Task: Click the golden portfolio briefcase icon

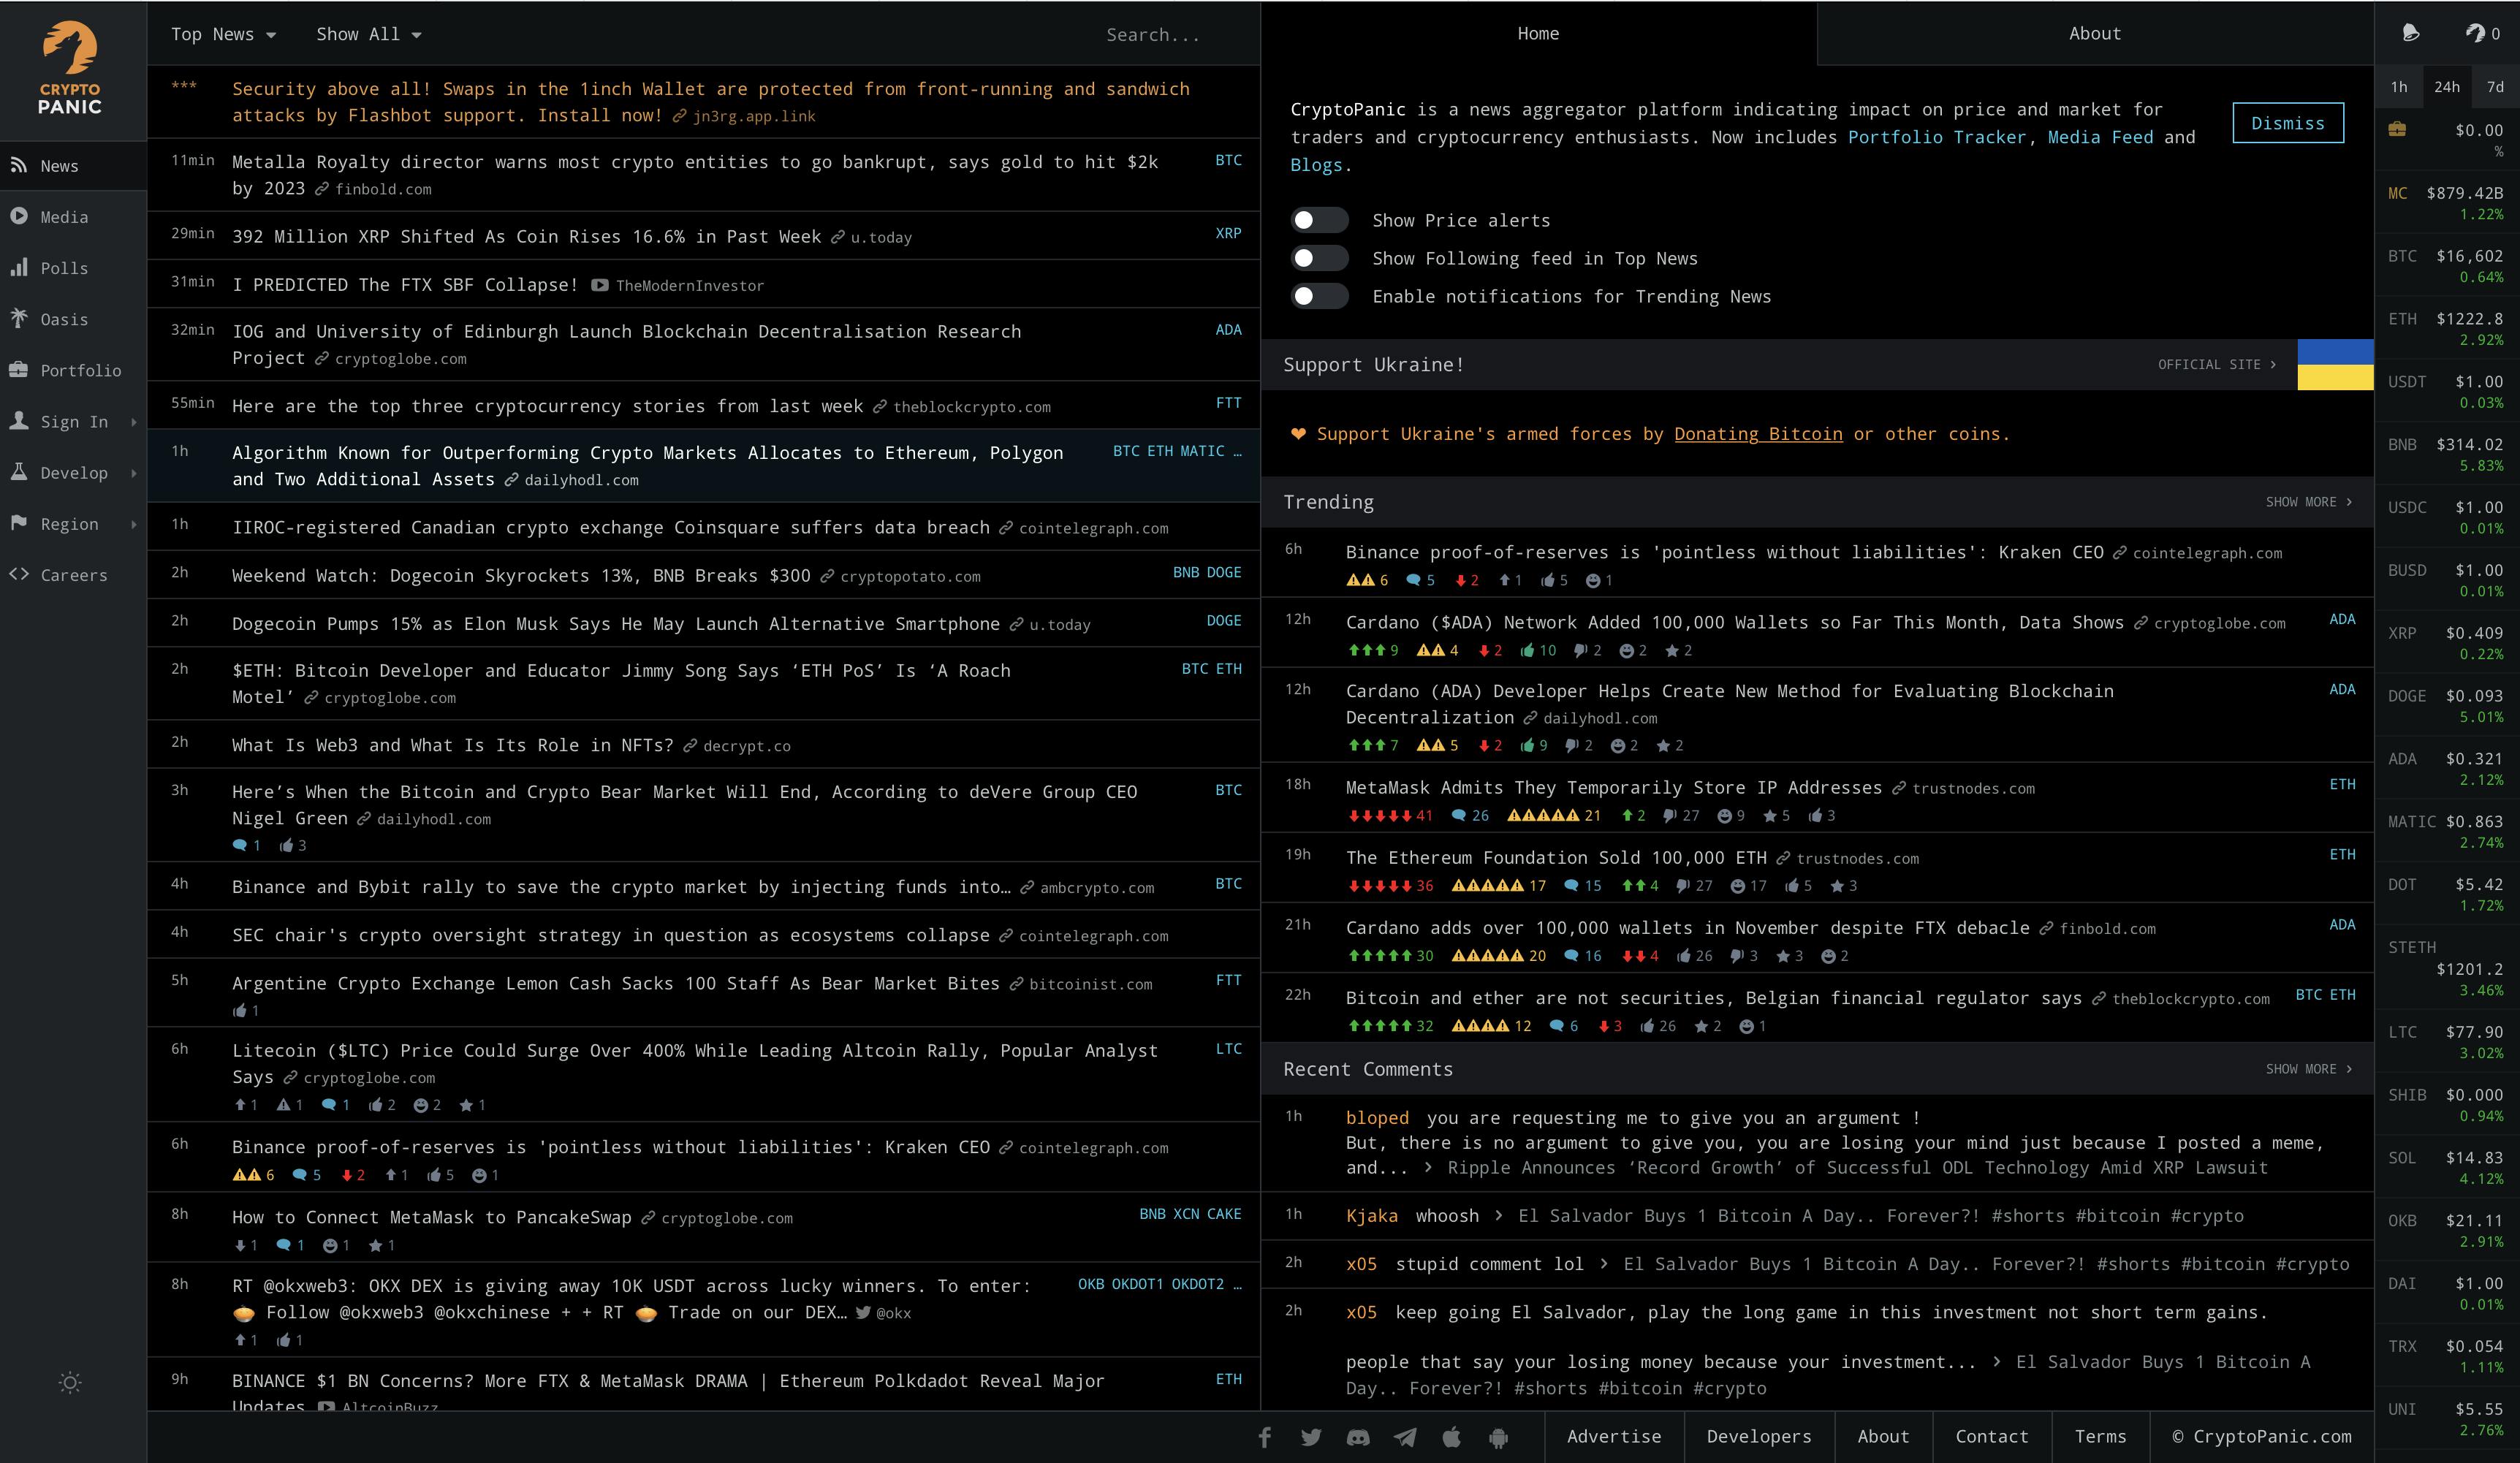Action: click(x=2397, y=129)
